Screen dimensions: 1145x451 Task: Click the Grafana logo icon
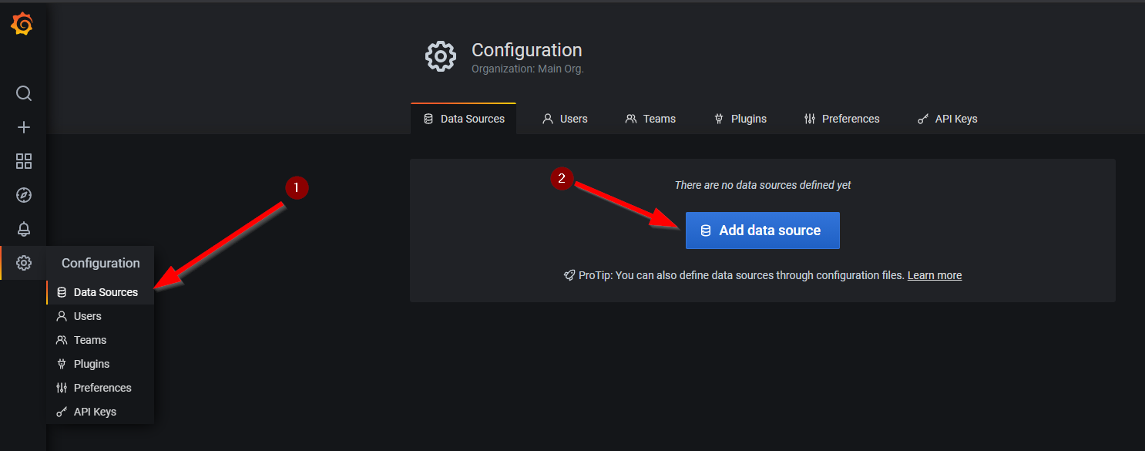(x=23, y=23)
